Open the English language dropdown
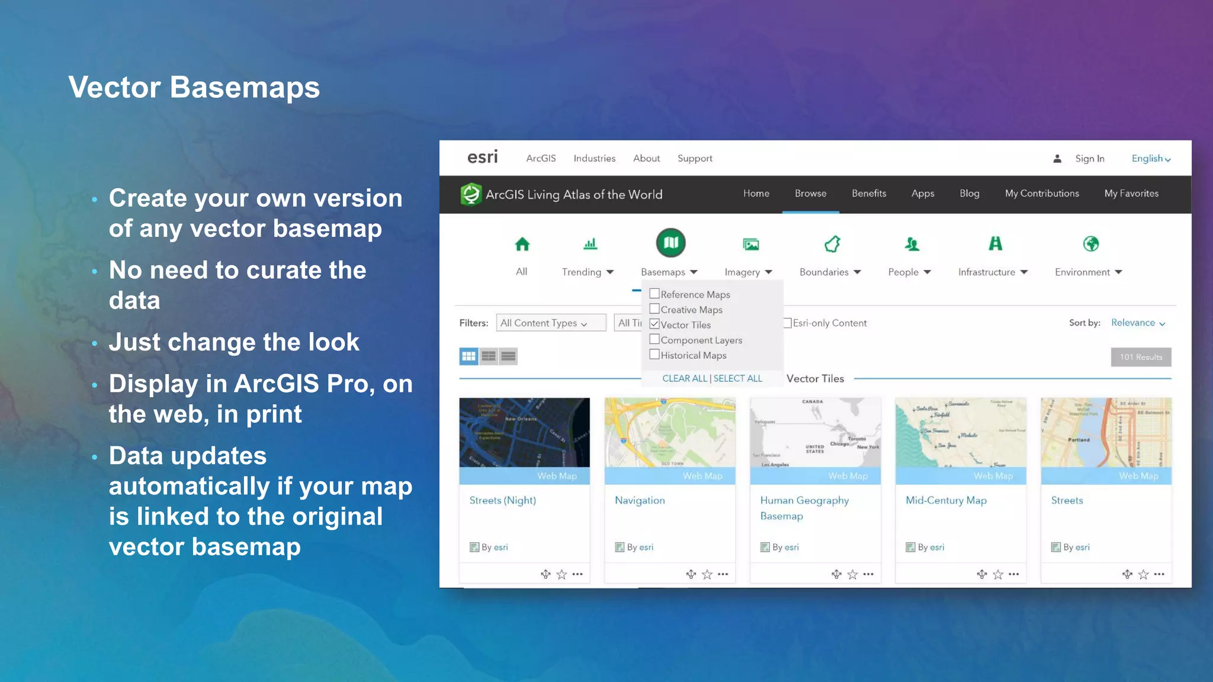The image size is (1213, 682). click(x=1151, y=159)
